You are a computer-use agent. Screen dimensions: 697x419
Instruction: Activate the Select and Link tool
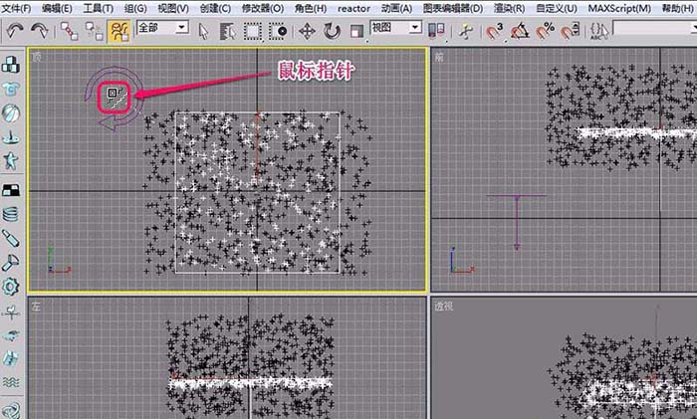(x=69, y=31)
